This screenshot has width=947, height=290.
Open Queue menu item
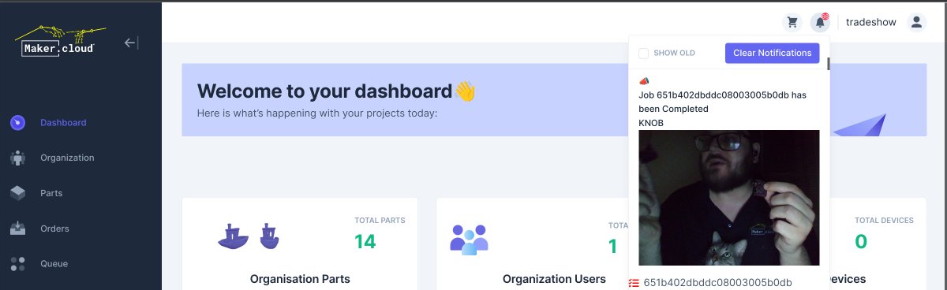[54, 263]
